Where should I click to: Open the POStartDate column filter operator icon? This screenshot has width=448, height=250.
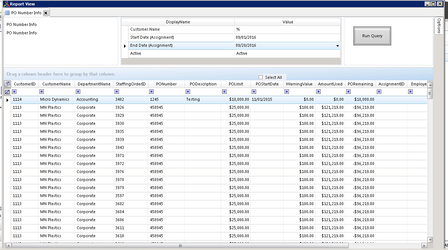(254, 92)
